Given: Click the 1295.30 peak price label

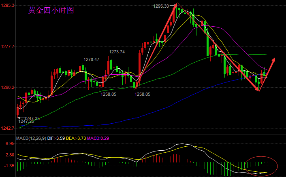Looking at the screenshot, I should tap(161, 6).
